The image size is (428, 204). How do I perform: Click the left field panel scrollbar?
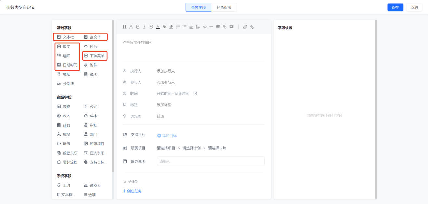(x=113, y=96)
